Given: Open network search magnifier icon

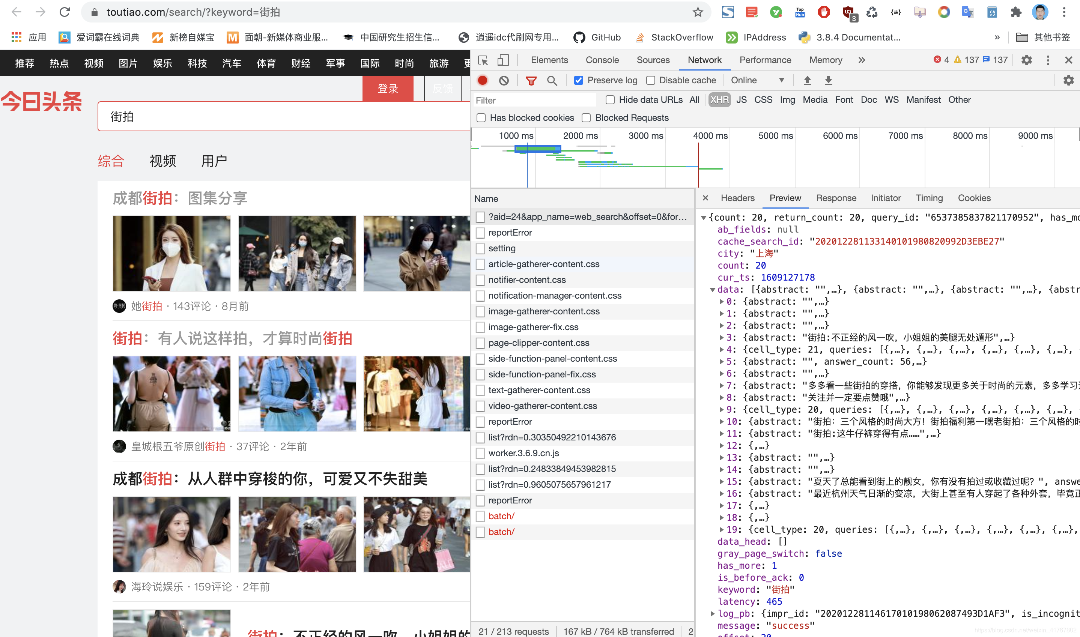Looking at the screenshot, I should (552, 80).
